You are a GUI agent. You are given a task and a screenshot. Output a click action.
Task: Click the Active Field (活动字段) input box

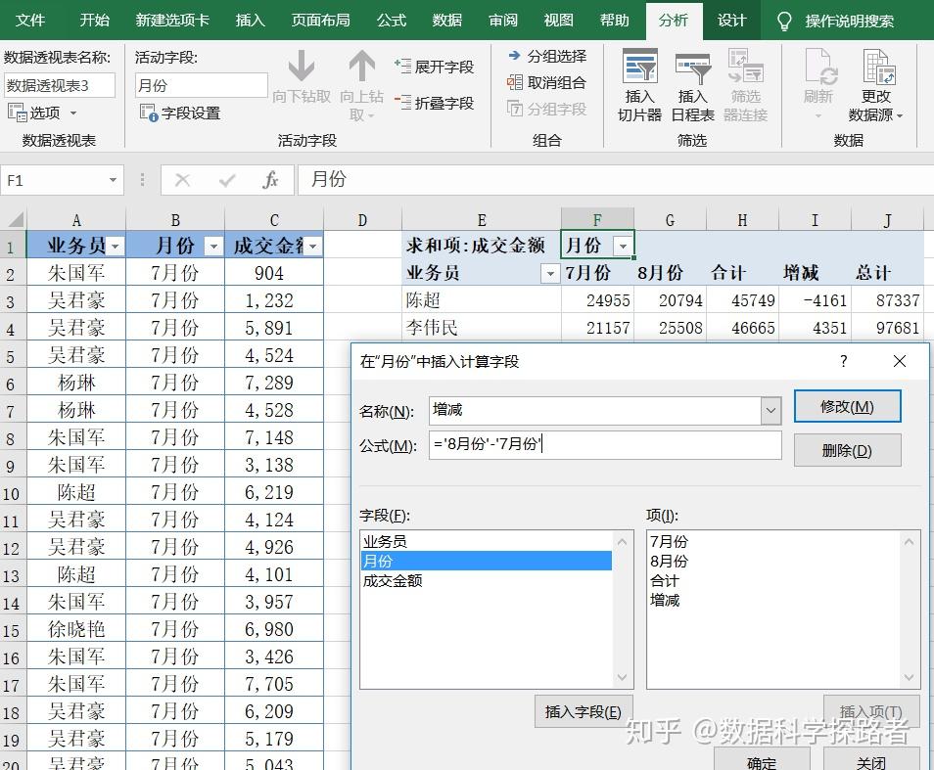pyautogui.click(x=201, y=86)
